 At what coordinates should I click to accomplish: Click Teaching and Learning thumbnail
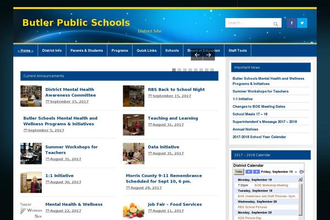tap(134, 125)
